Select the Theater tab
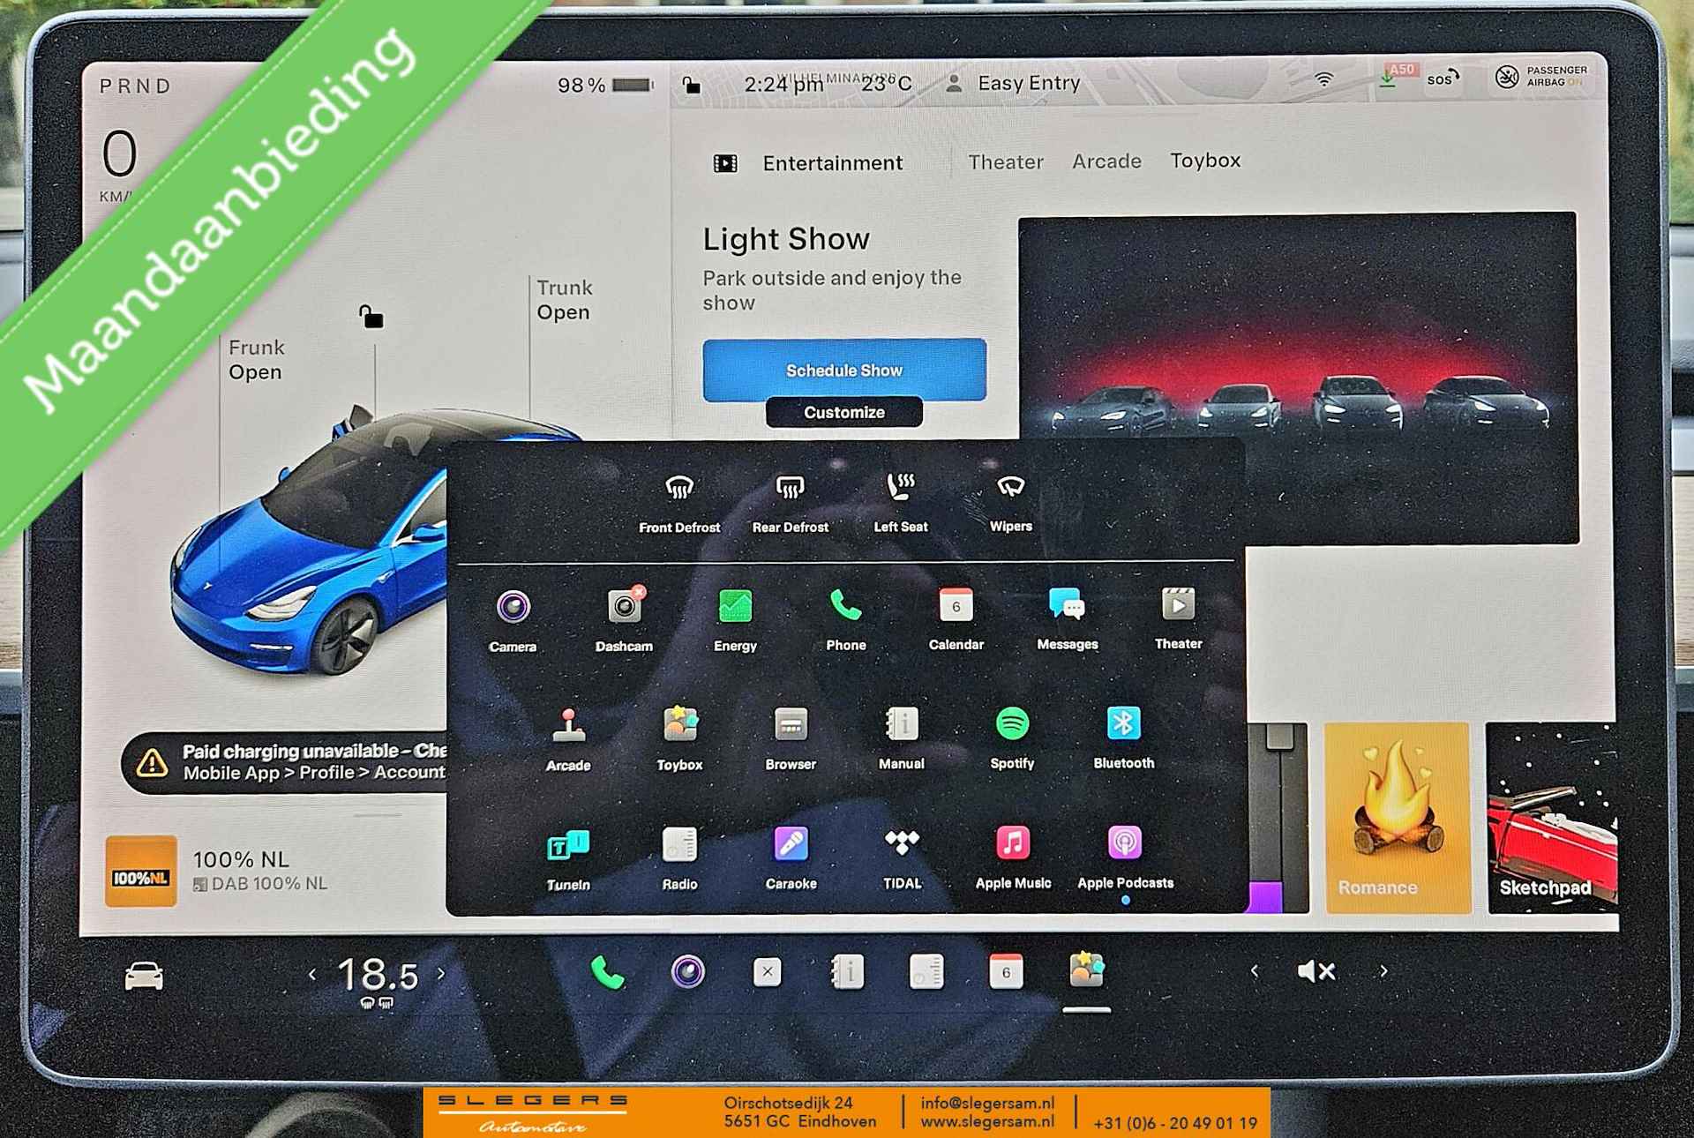Image resolution: width=1694 pixels, height=1138 pixels. point(1002,162)
